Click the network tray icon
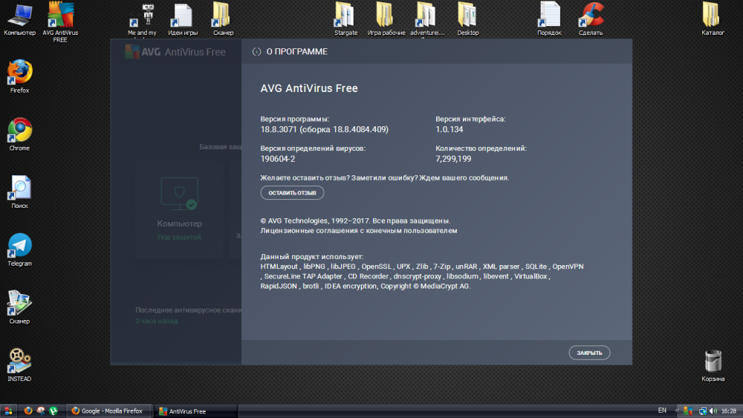The width and height of the screenshot is (743, 418). pos(703,411)
